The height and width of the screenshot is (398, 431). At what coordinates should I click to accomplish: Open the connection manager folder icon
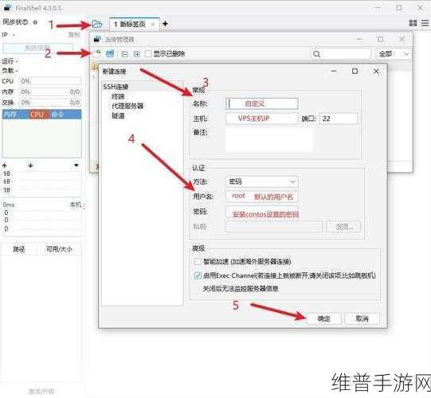tap(96, 24)
